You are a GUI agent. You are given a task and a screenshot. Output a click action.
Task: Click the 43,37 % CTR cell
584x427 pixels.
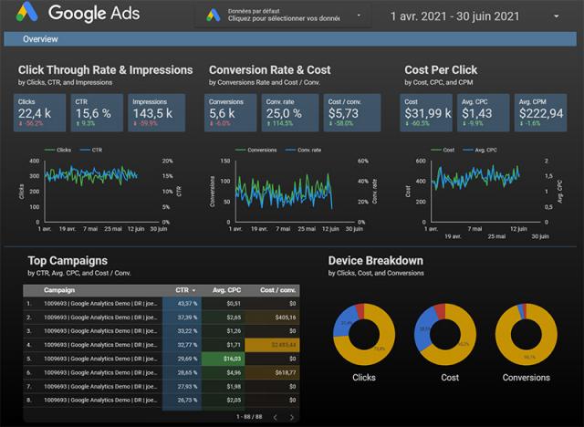[182, 304]
